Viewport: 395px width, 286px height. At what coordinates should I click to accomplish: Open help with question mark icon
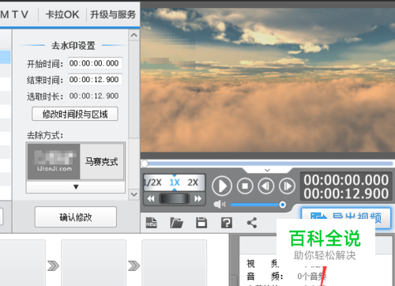click(227, 223)
